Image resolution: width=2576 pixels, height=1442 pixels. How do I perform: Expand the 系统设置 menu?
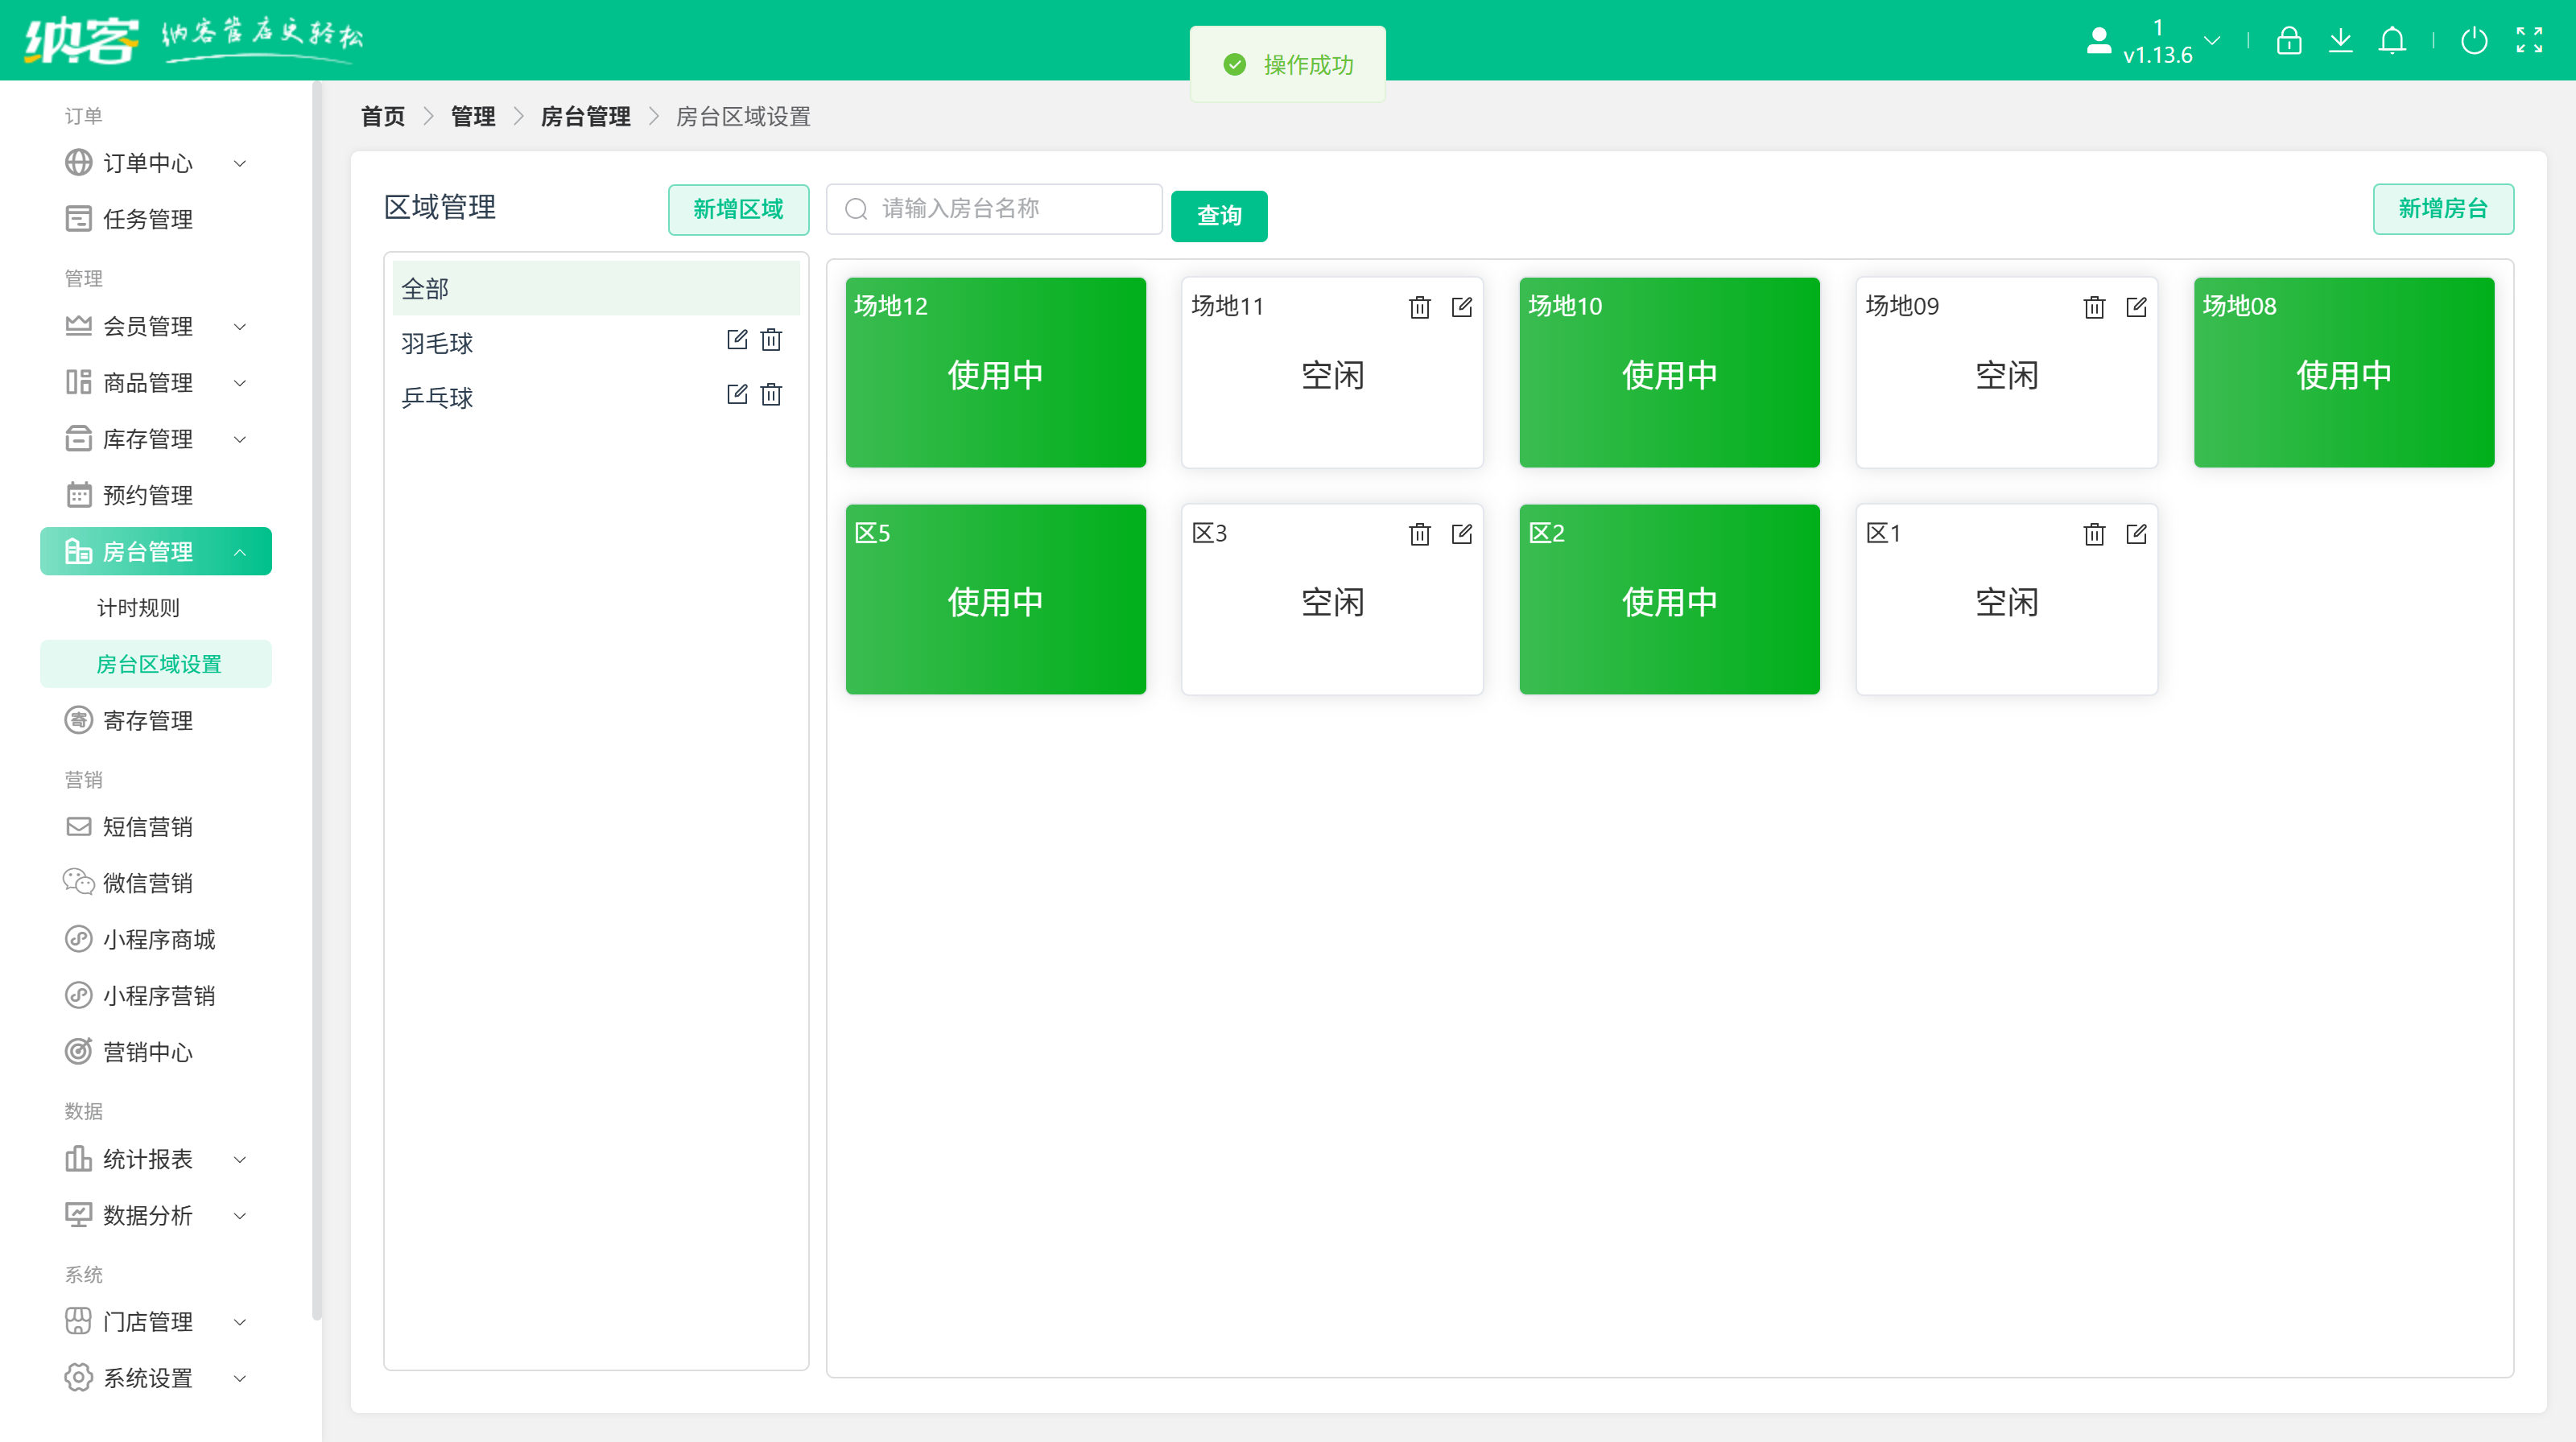tap(149, 1378)
